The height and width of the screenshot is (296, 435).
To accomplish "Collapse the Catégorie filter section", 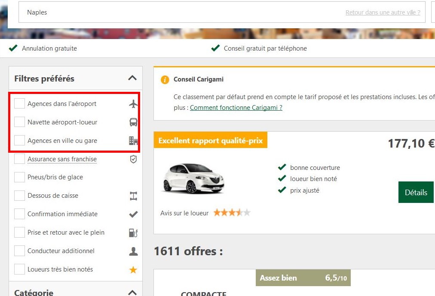I will tap(132, 293).
